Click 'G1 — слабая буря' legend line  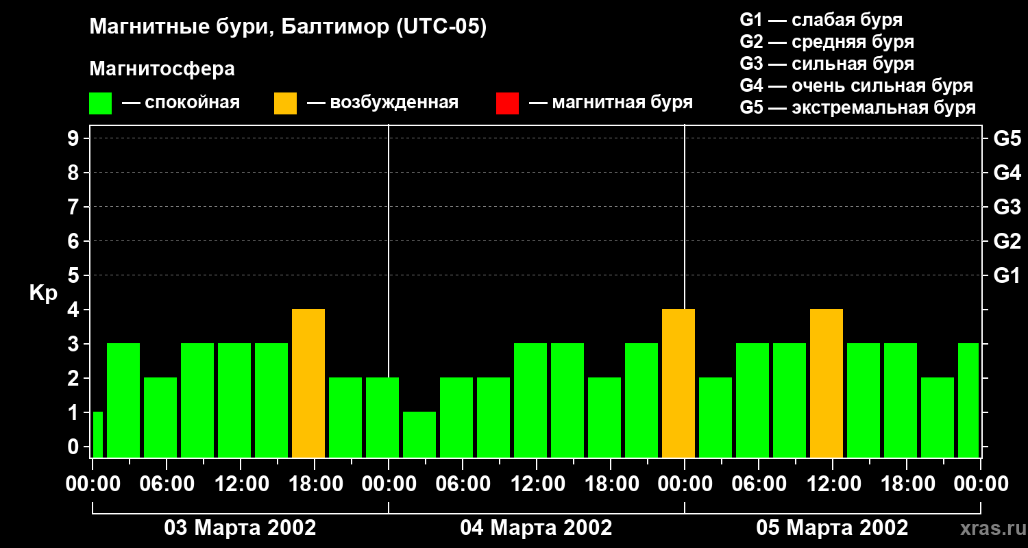pos(821,20)
